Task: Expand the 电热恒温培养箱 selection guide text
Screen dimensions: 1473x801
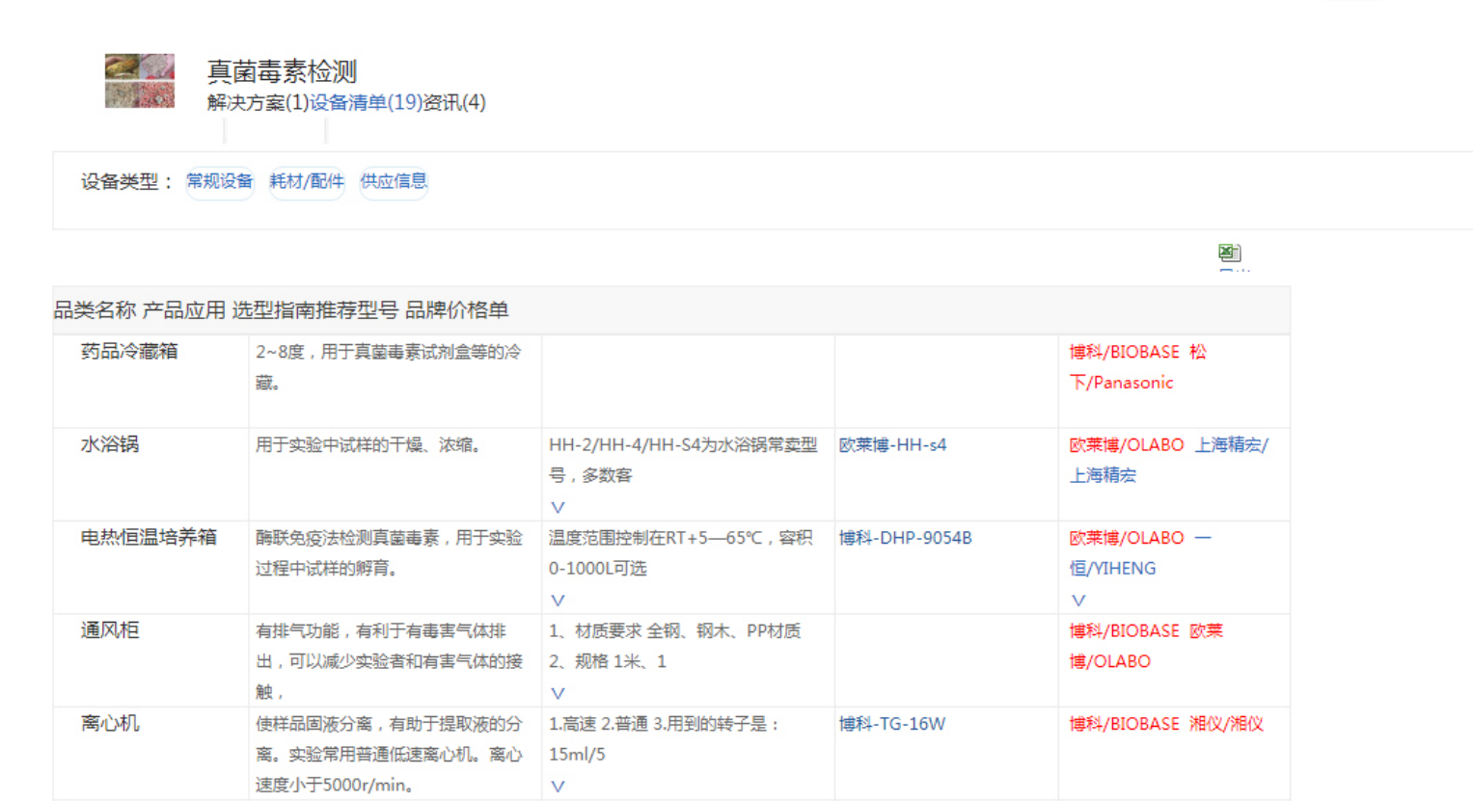Action: [558, 601]
